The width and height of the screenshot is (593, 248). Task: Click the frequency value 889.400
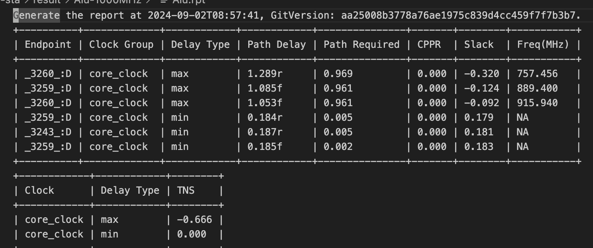point(537,88)
